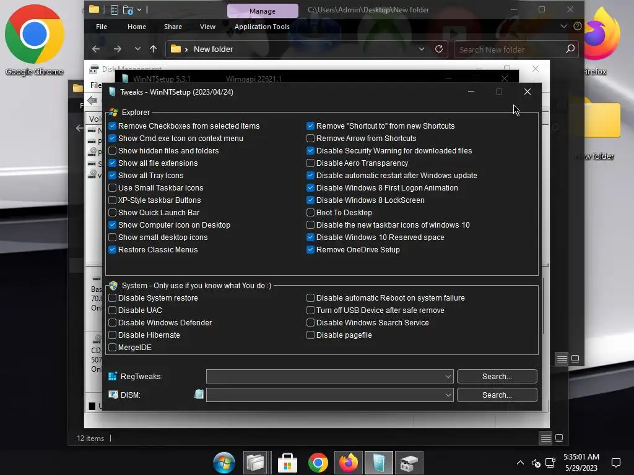Click the Start button
This screenshot has width=634, height=475.
coord(224,463)
